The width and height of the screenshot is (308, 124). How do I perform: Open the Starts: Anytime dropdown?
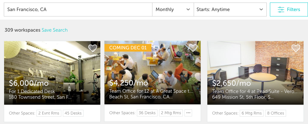230,9
